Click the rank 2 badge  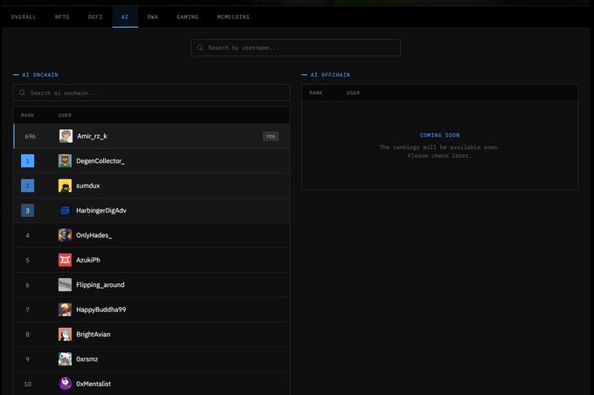coord(27,186)
